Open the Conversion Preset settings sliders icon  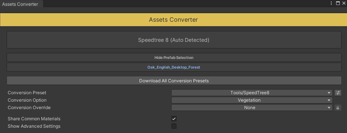point(338,93)
